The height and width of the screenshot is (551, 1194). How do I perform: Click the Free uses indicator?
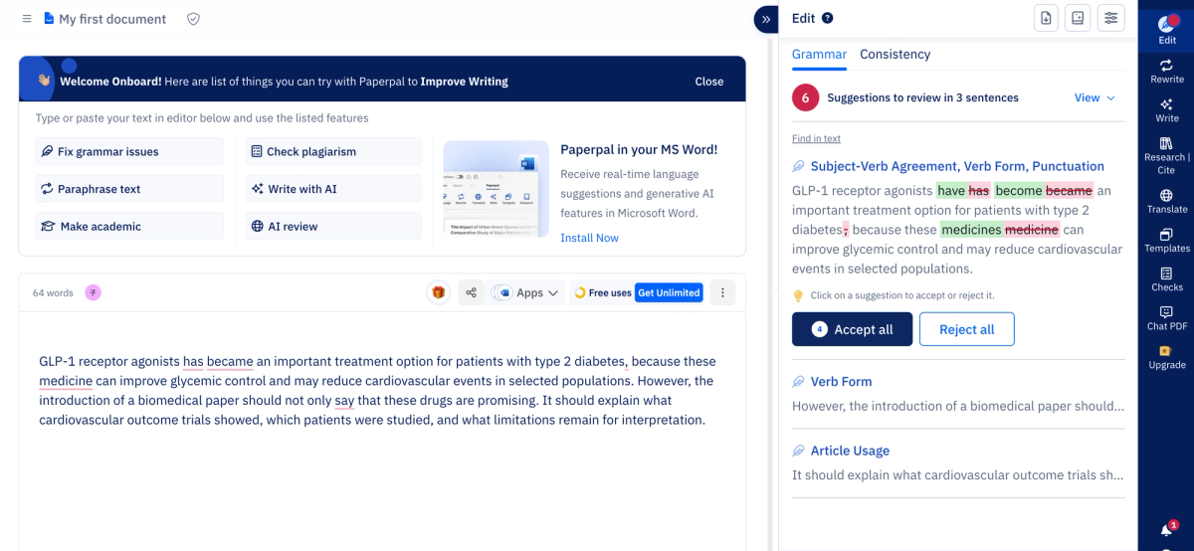coord(603,292)
